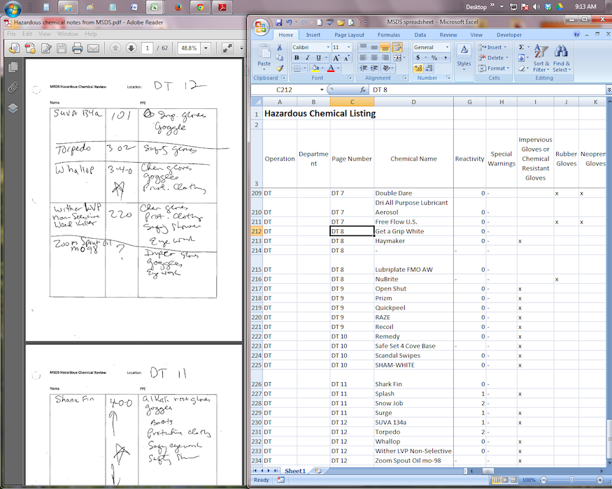Click the Fill Color paint bucket

(x=315, y=68)
